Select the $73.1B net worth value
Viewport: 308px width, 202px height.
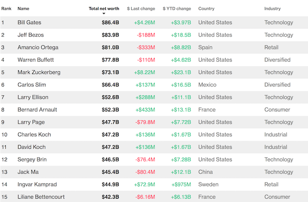110,72
